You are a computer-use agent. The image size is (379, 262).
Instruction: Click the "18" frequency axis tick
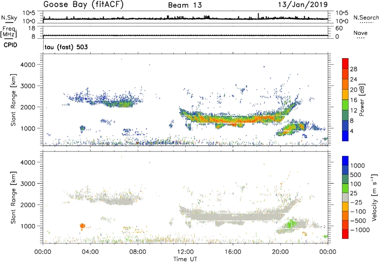32,28
